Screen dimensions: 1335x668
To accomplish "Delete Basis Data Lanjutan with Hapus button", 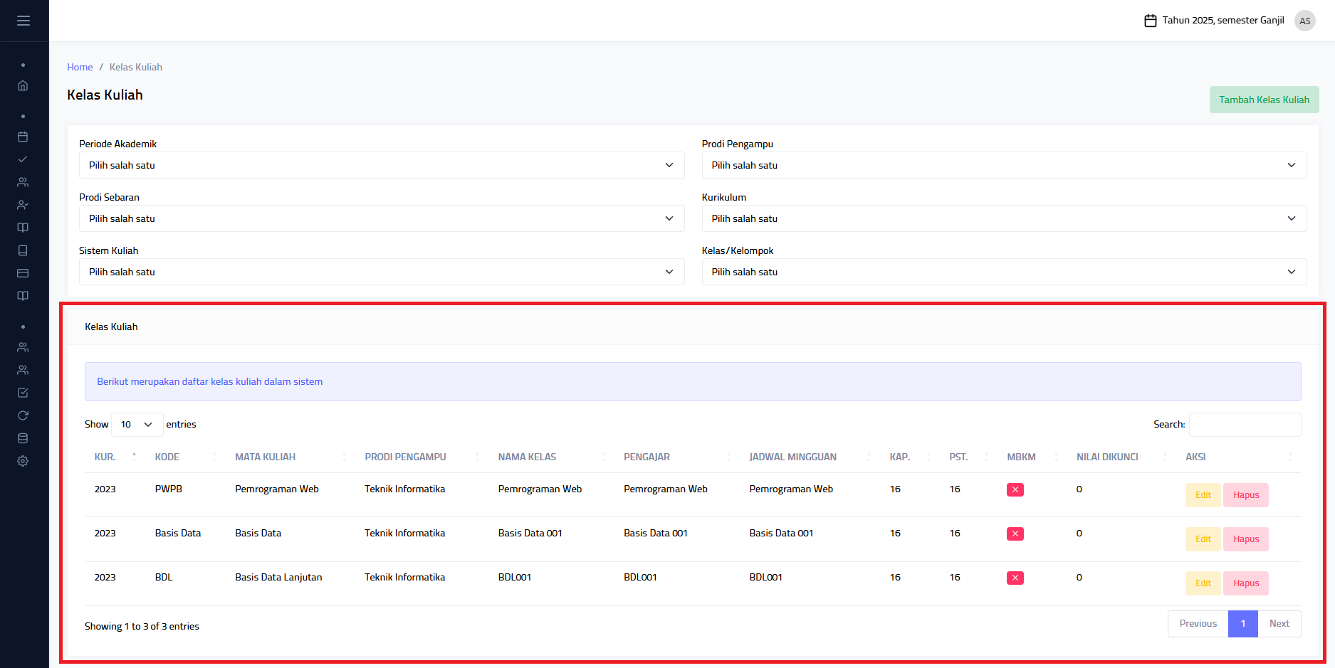I will (x=1245, y=583).
